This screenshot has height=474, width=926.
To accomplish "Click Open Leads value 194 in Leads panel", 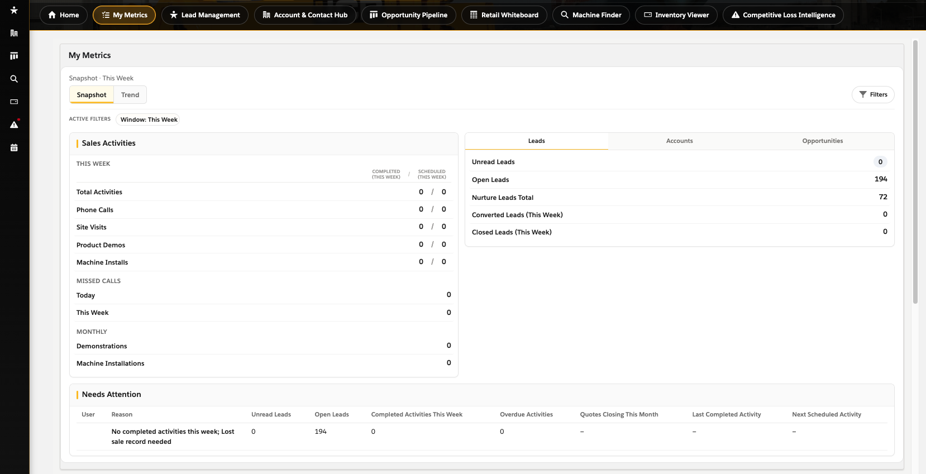I will pos(881,179).
